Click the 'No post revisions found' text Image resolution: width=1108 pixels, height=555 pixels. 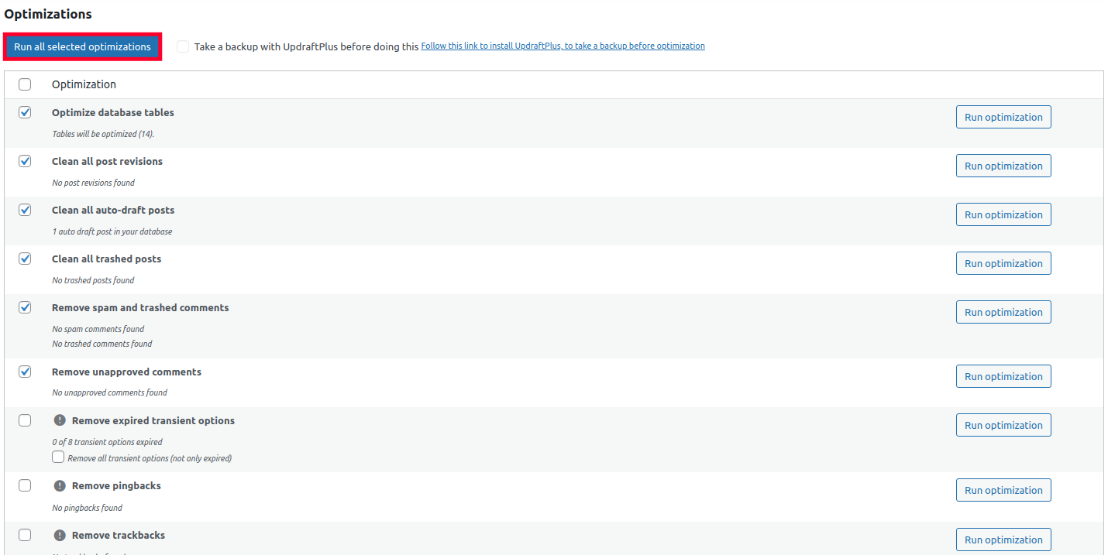[93, 183]
